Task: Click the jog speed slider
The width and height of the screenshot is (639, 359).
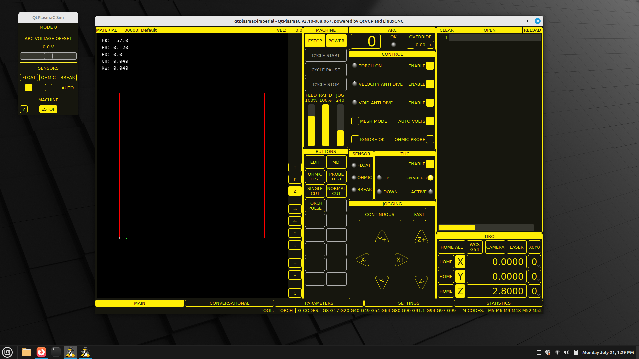Action: [x=340, y=125]
